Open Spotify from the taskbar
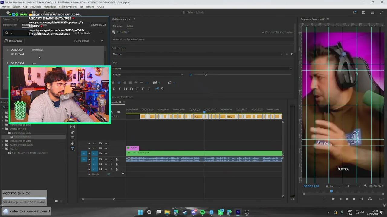 coord(203,212)
